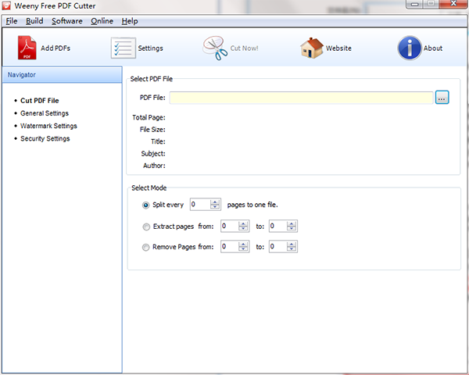The image size is (469, 375).
Task: Click the Extract pages from number field
Action: (230, 226)
